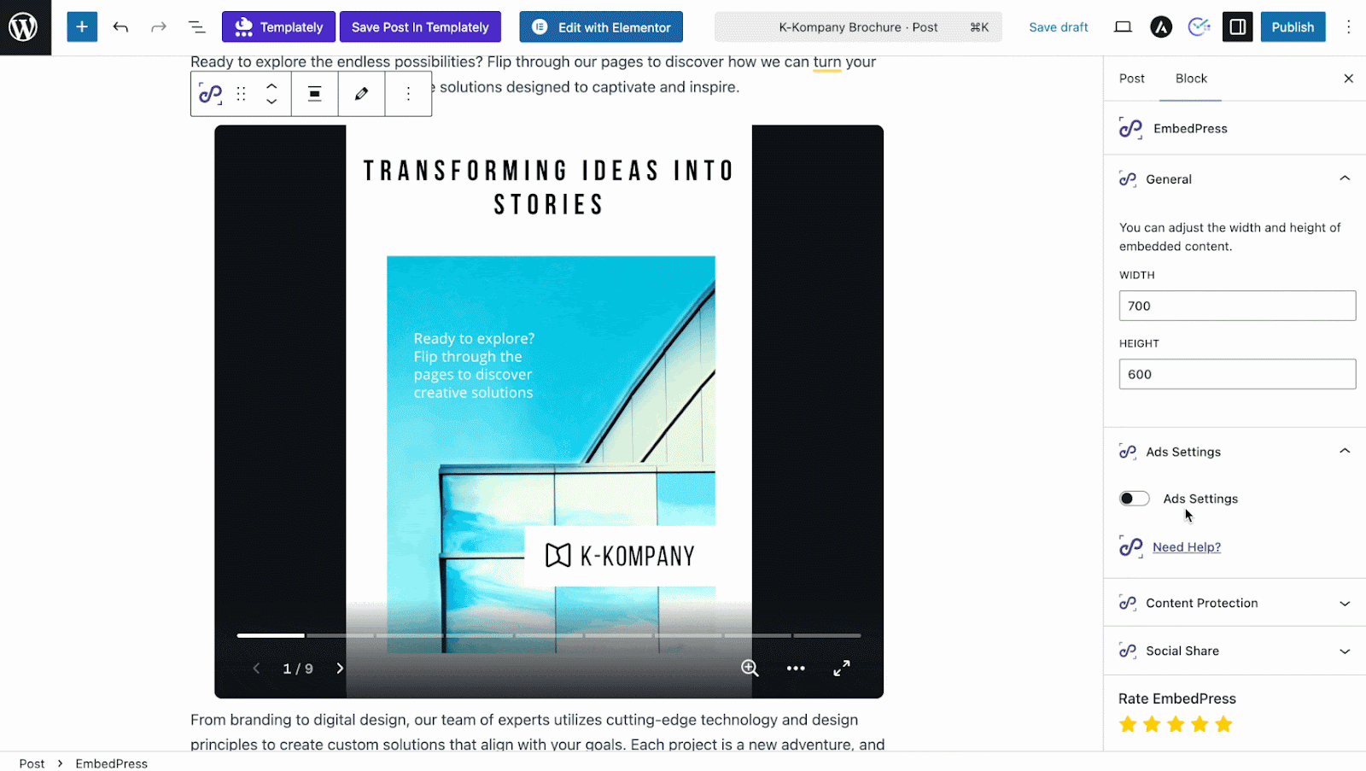Image resolution: width=1366 pixels, height=771 pixels.
Task: Click the edit pencil in block toolbar
Action: [x=362, y=94]
